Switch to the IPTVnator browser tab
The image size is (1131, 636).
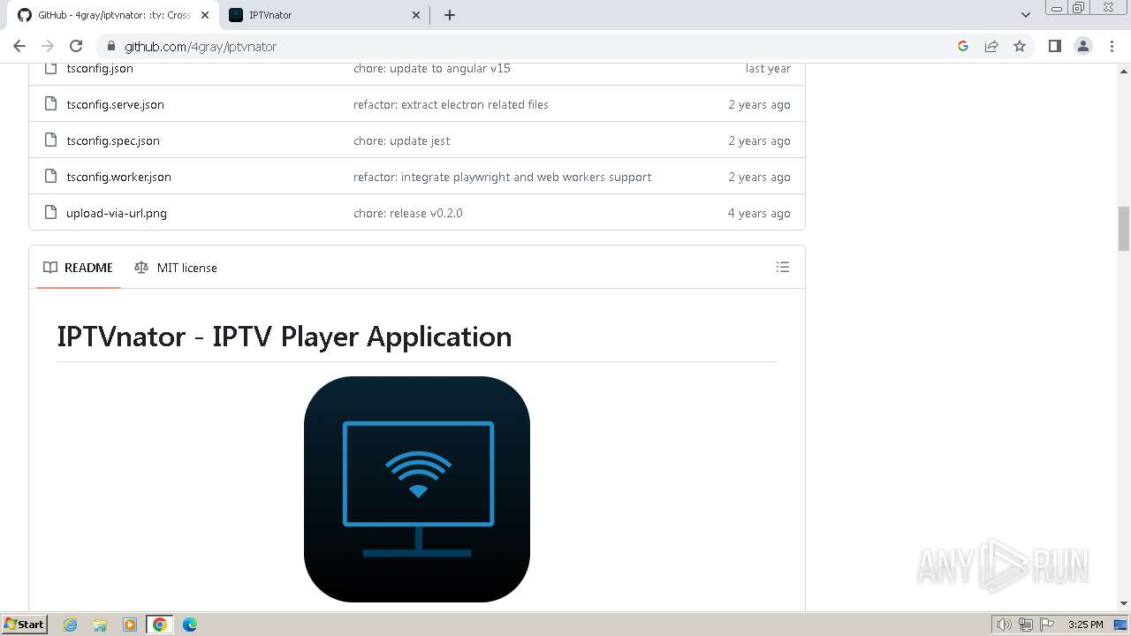click(x=324, y=15)
